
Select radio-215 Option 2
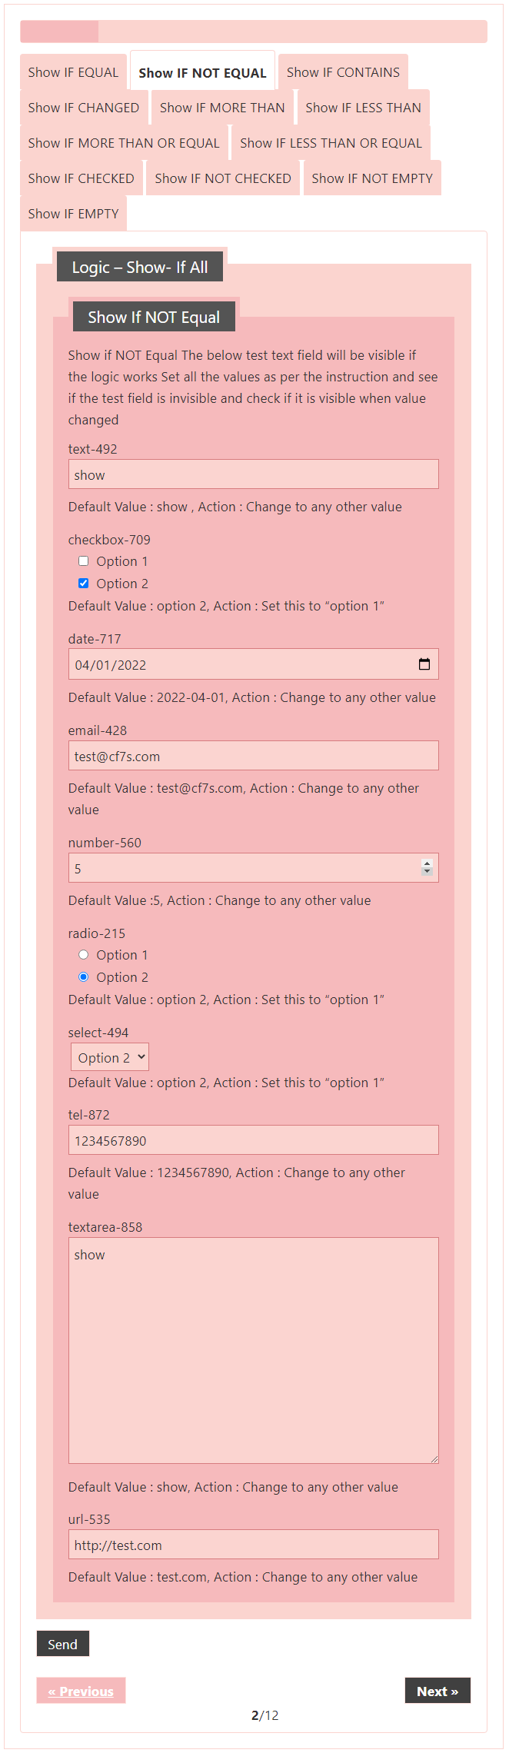click(x=84, y=977)
